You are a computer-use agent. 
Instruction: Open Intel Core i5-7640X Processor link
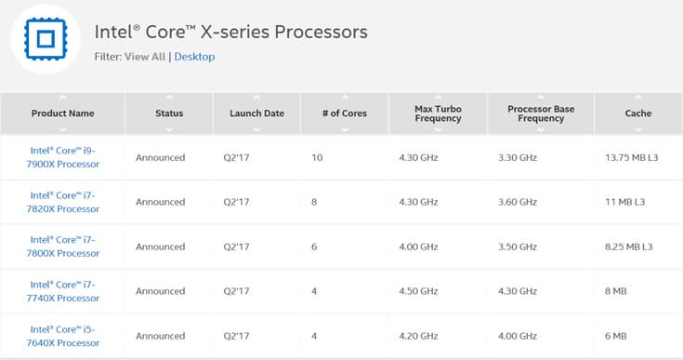(x=63, y=336)
